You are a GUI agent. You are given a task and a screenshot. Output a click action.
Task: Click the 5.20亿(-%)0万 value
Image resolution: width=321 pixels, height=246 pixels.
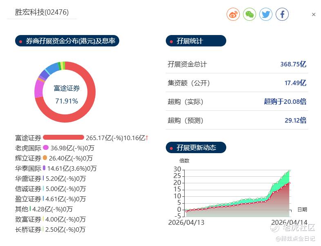(65, 179)
